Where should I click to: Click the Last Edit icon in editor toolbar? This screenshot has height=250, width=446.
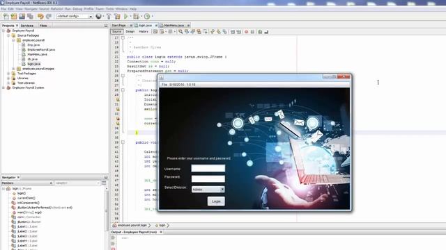(155, 32)
